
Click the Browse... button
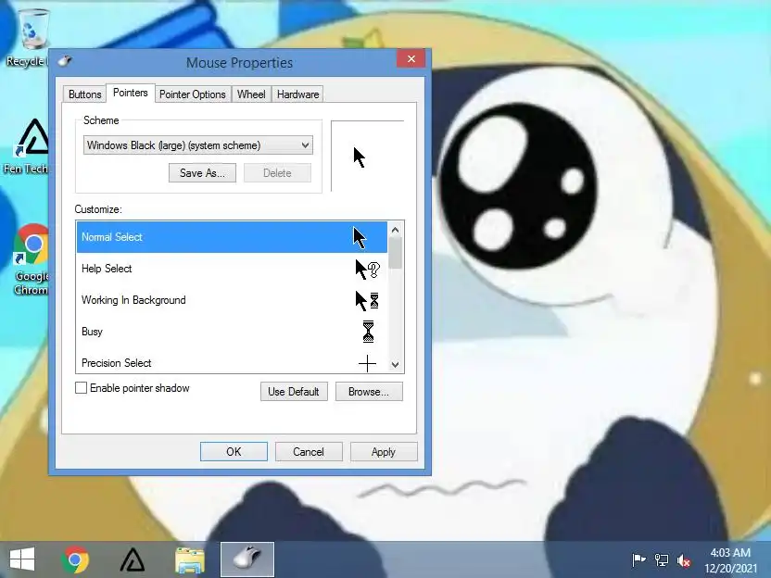coord(369,392)
